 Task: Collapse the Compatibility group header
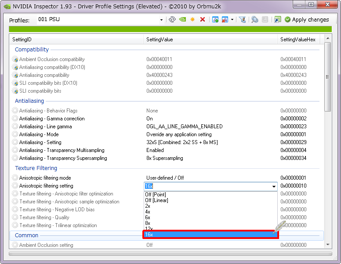click(x=32, y=50)
